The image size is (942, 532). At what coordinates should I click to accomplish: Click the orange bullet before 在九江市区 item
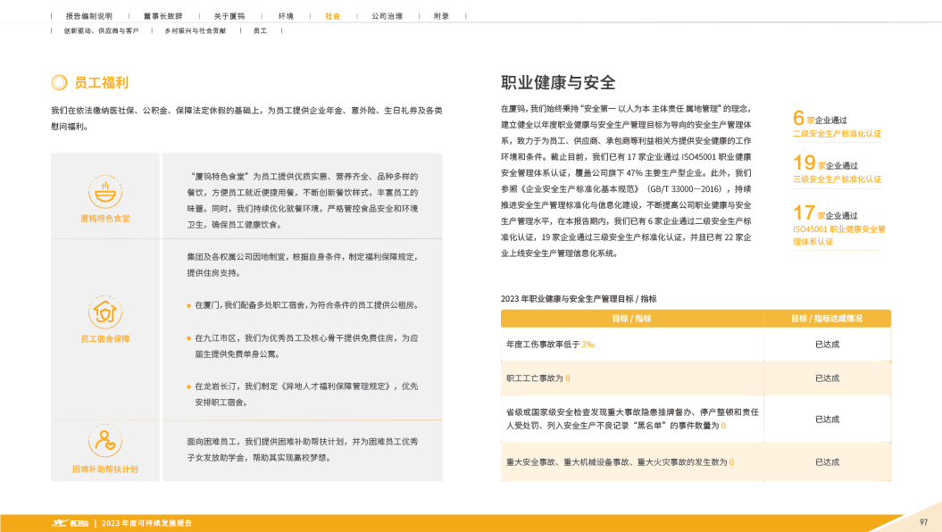click(x=188, y=339)
